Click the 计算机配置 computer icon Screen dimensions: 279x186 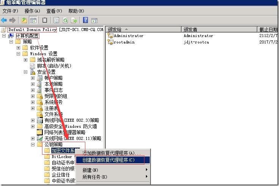coord(11,36)
